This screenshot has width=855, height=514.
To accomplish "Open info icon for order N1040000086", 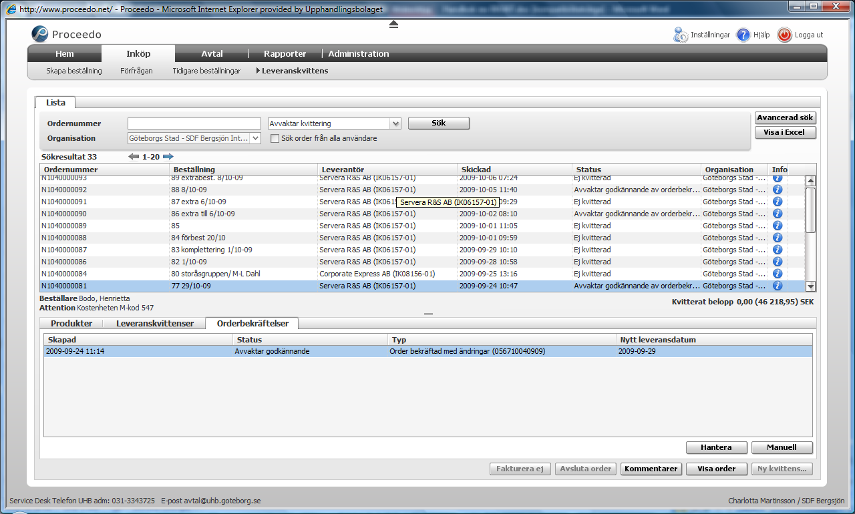I will 778,262.
